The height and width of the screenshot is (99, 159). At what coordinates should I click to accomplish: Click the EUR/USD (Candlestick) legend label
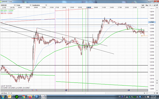tap(8, 9)
